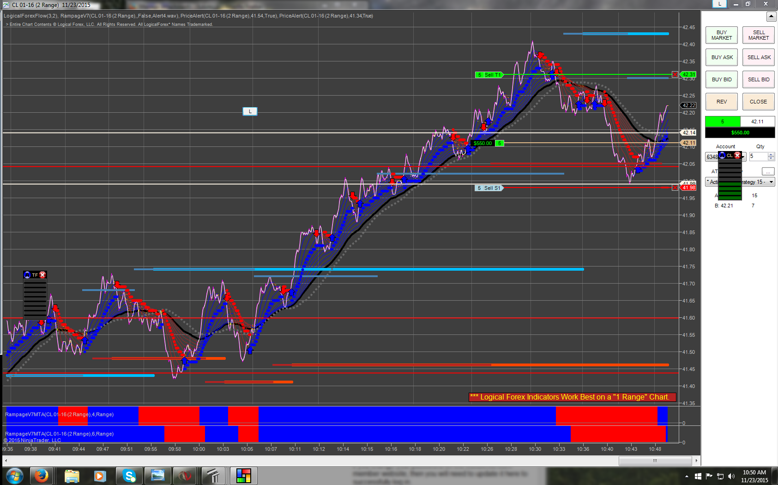This screenshot has width=778, height=485.
Task: Click the SELL MARKET button
Action: [759, 35]
